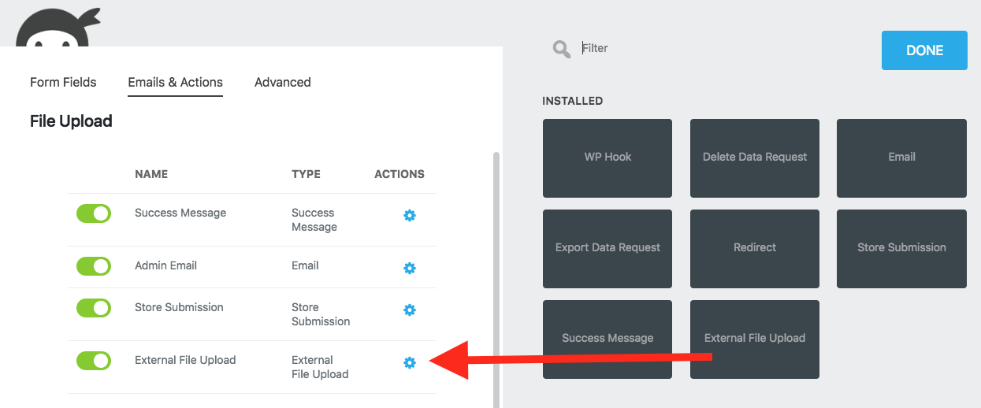Disable the Admin Email action toggle
The height and width of the screenshot is (408, 981).
click(94, 266)
